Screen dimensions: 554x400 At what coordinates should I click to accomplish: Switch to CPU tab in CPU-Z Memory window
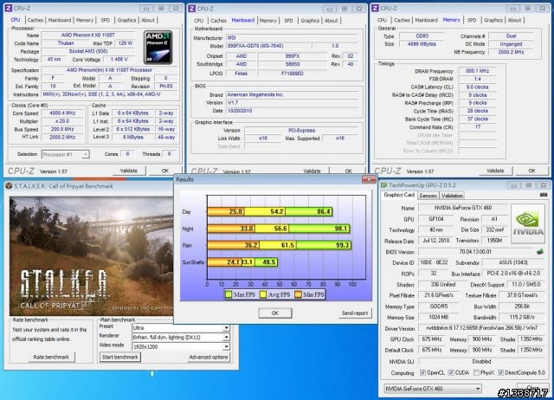[382, 20]
